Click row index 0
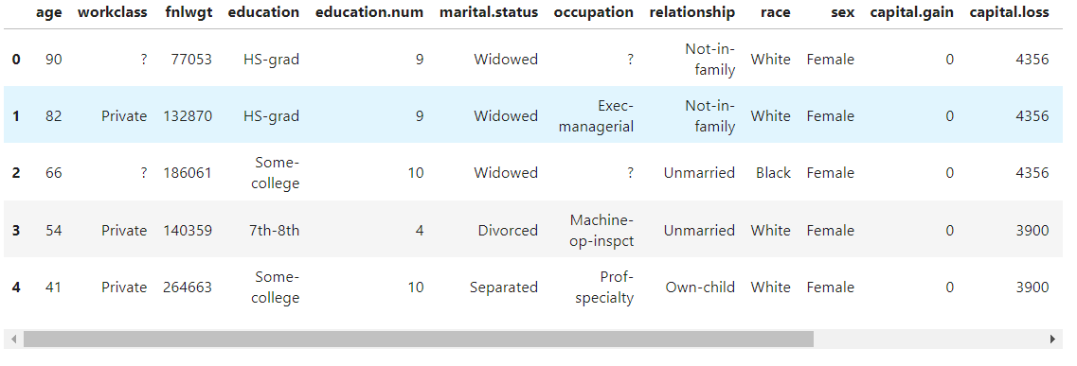The width and height of the screenshot is (1077, 366). [16, 59]
